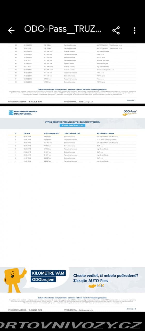
Task: Select '10.06.2026 15:46' timestamp in page two footer
Action: point(35,310)
